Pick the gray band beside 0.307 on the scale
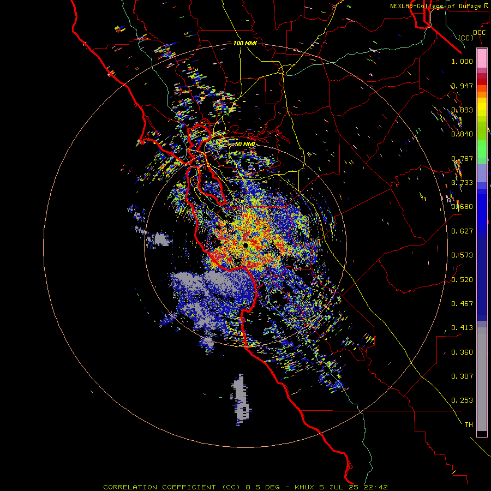491x491 pixels. coord(482,379)
